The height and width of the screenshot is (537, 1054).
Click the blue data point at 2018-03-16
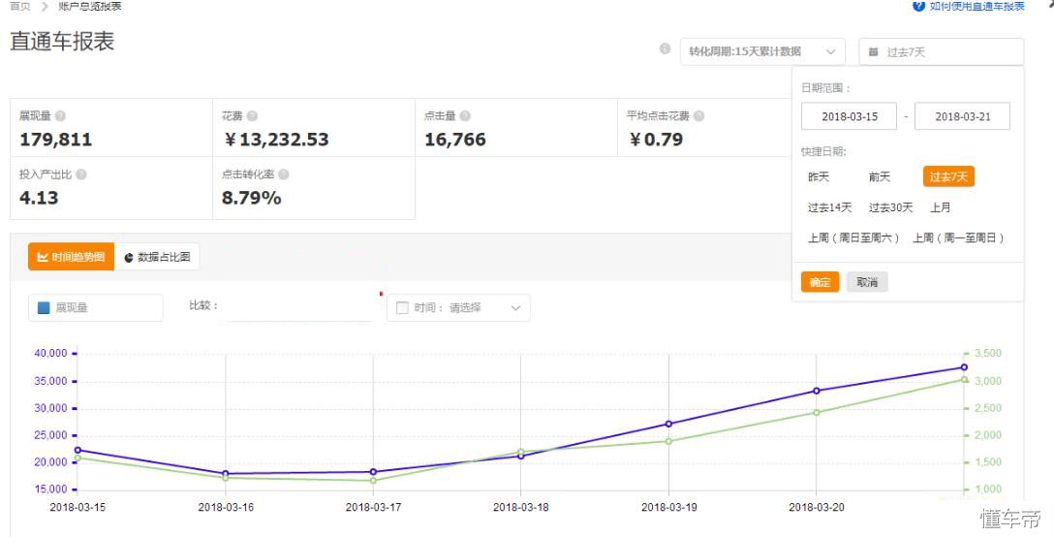click(225, 474)
